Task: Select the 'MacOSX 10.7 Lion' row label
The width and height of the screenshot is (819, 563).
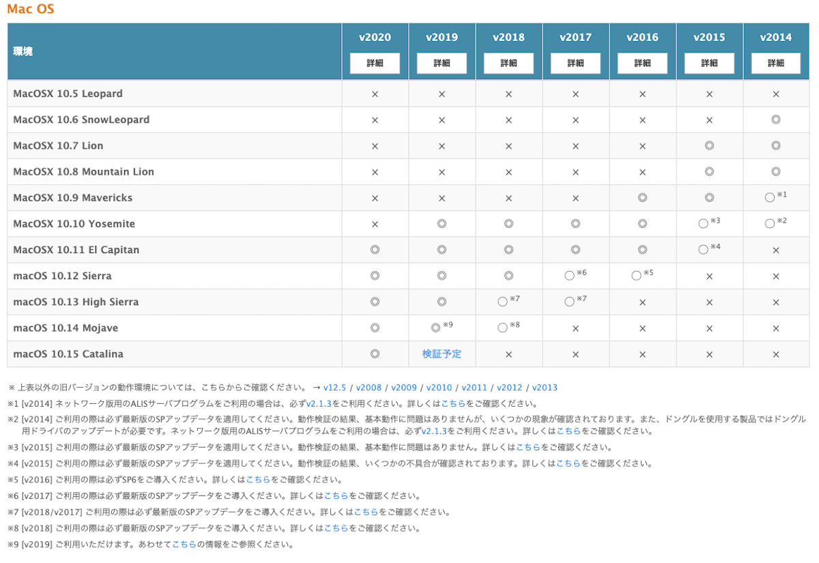Action: tap(58, 145)
